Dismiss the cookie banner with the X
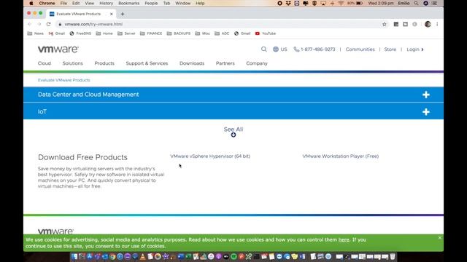The height and width of the screenshot is (262, 467). [x=439, y=238]
